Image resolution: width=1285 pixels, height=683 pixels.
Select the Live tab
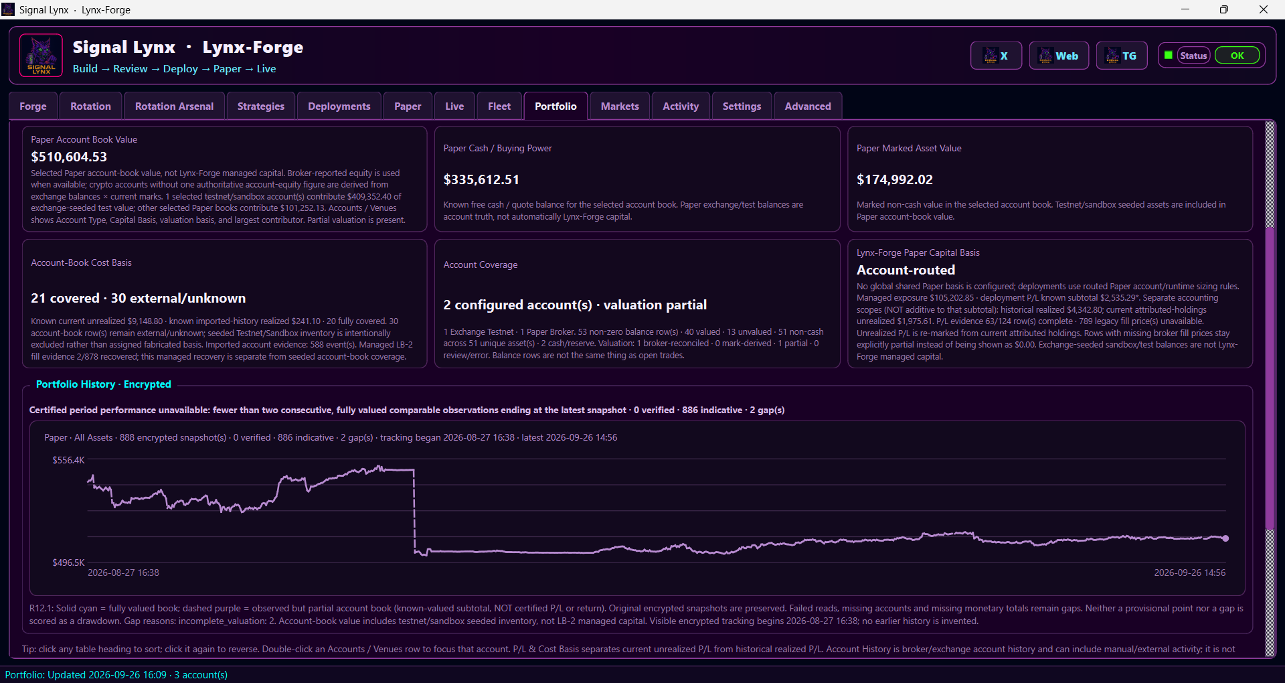pos(454,106)
